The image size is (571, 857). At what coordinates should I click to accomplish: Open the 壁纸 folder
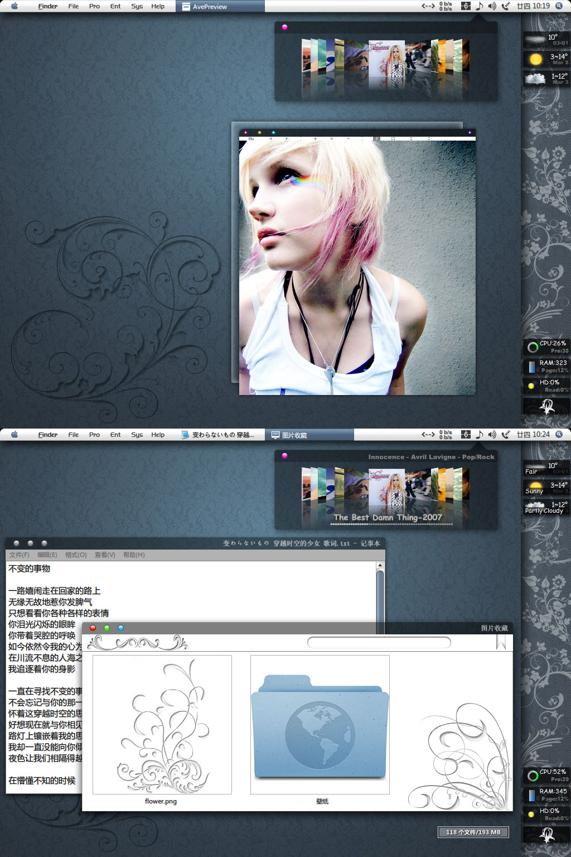click(320, 724)
